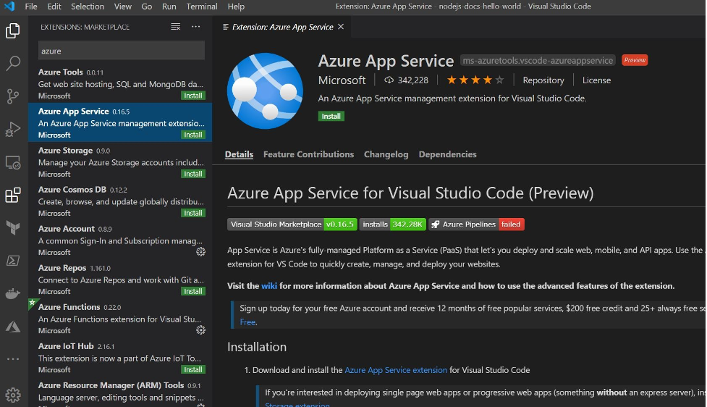Open the Help menu
Screen dimensions: 707x407
point(236,7)
